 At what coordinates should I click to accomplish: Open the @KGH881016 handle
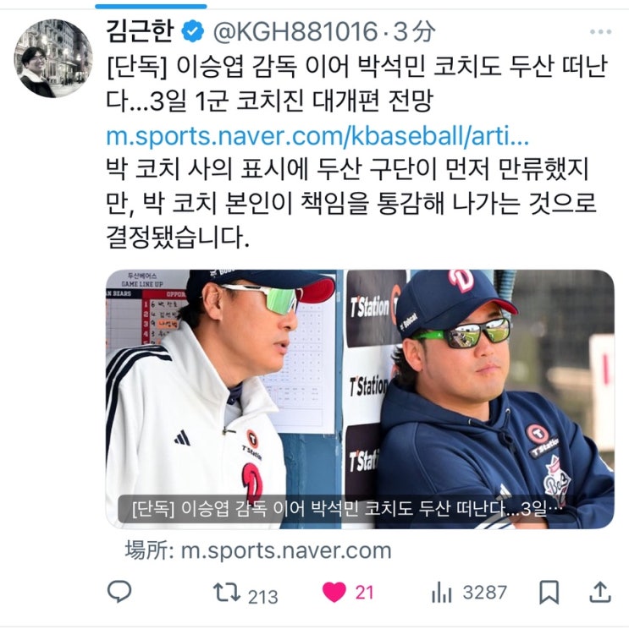pyautogui.click(x=295, y=31)
